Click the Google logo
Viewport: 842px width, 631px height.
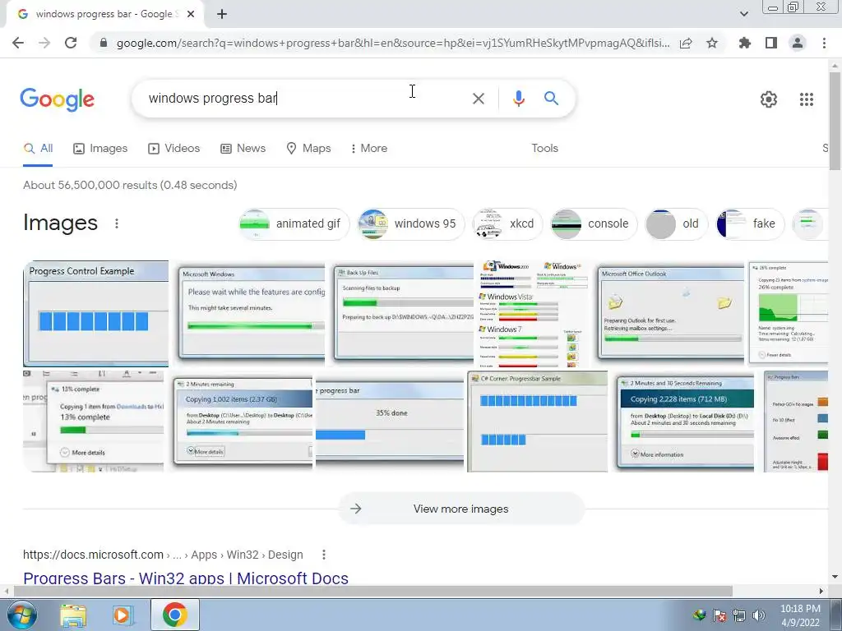click(58, 99)
